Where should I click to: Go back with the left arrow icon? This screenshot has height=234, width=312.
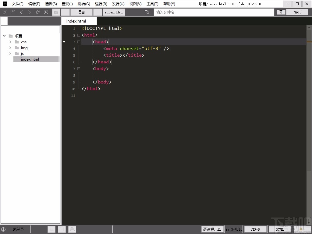click(x=21, y=12)
